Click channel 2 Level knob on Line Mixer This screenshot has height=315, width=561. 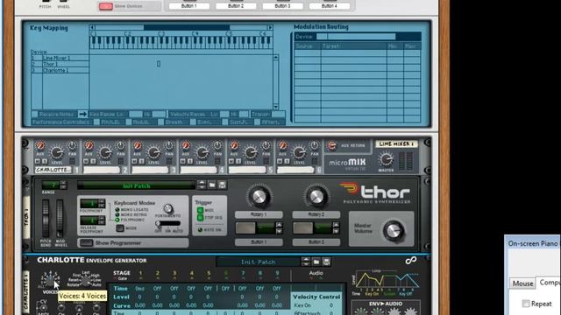[x=105, y=152]
